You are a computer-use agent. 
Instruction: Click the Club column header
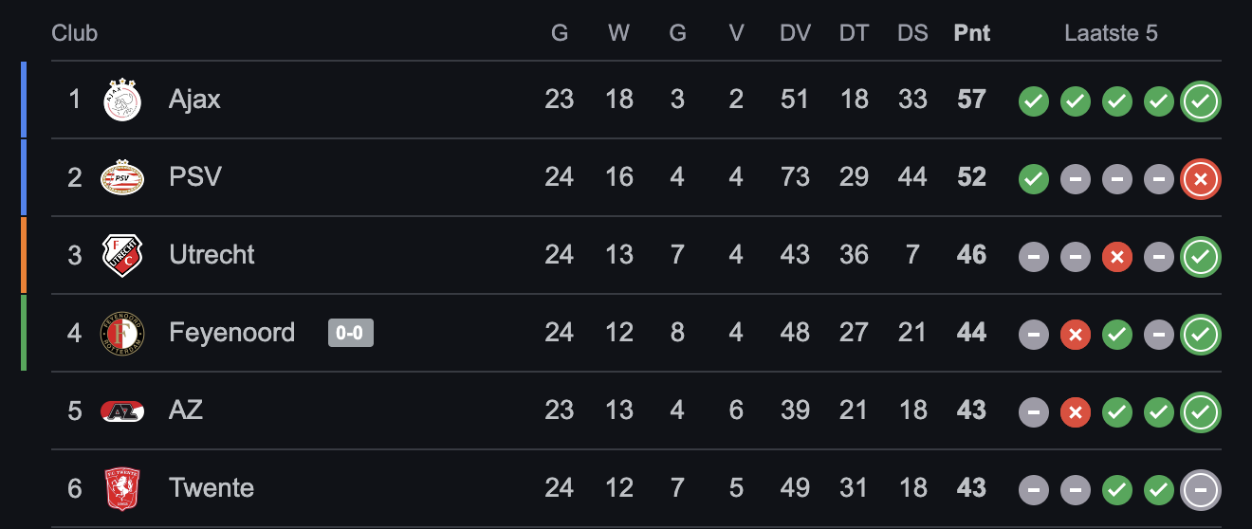[75, 33]
